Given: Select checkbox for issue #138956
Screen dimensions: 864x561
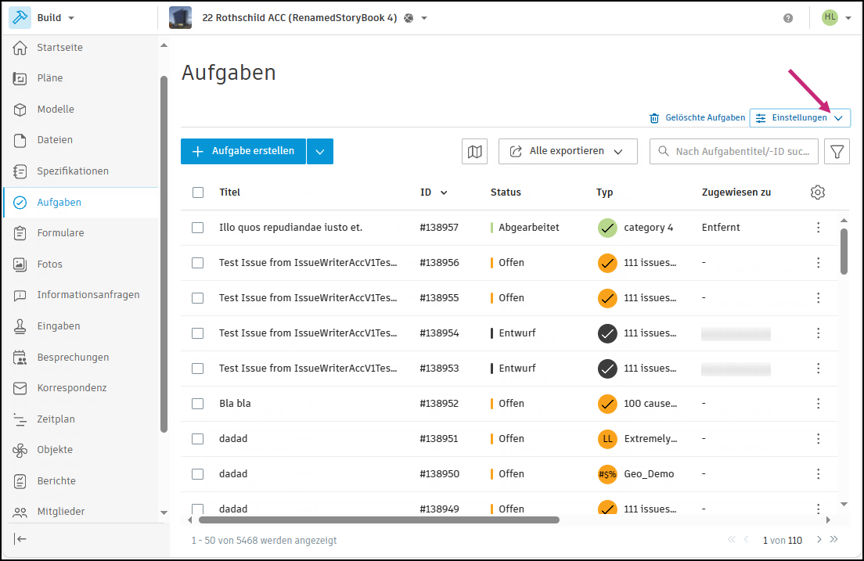Looking at the screenshot, I should coord(198,263).
